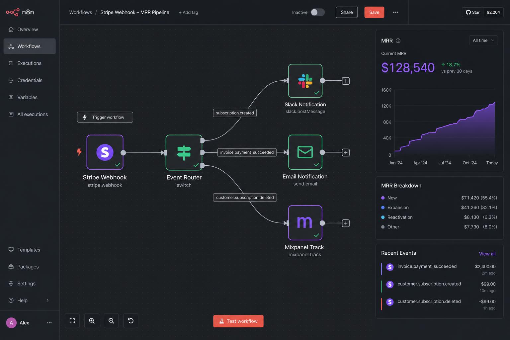510x340 pixels.
Task: Click Slack Notification output connector dot
Action: (x=322, y=81)
